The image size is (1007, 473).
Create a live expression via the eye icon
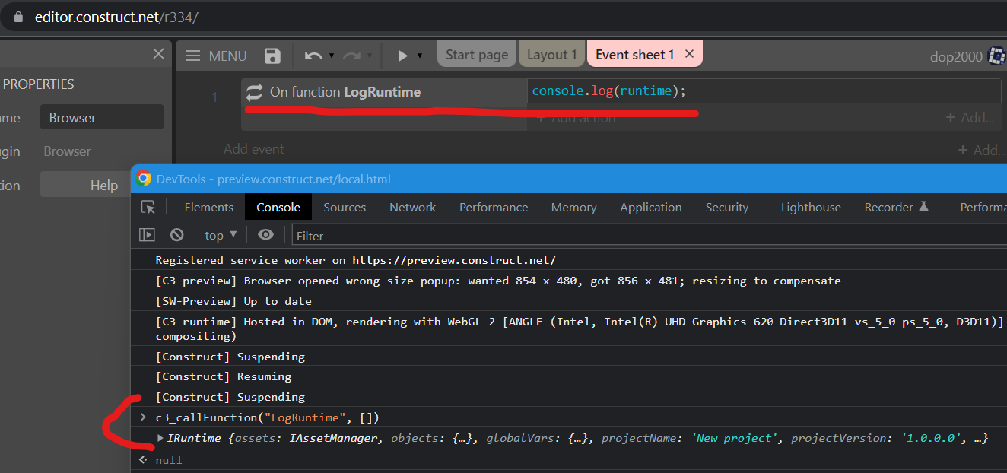pyautogui.click(x=265, y=234)
